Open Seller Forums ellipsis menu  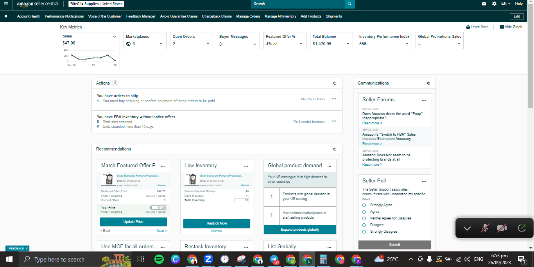coord(424,100)
